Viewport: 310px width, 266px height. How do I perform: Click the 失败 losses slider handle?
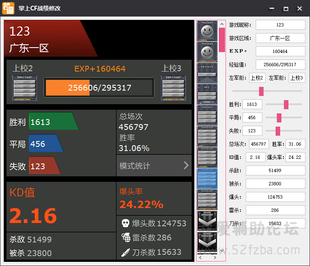pyautogui.click(x=278, y=131)
